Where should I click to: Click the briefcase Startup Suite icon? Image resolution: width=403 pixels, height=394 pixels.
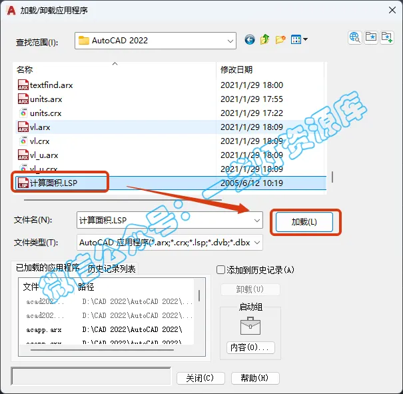point(250,326)
